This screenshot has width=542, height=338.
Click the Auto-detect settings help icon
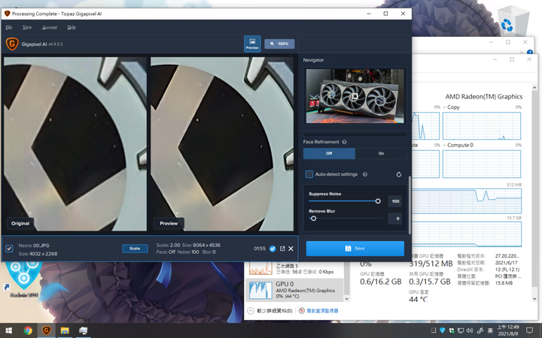pos(365,174)
